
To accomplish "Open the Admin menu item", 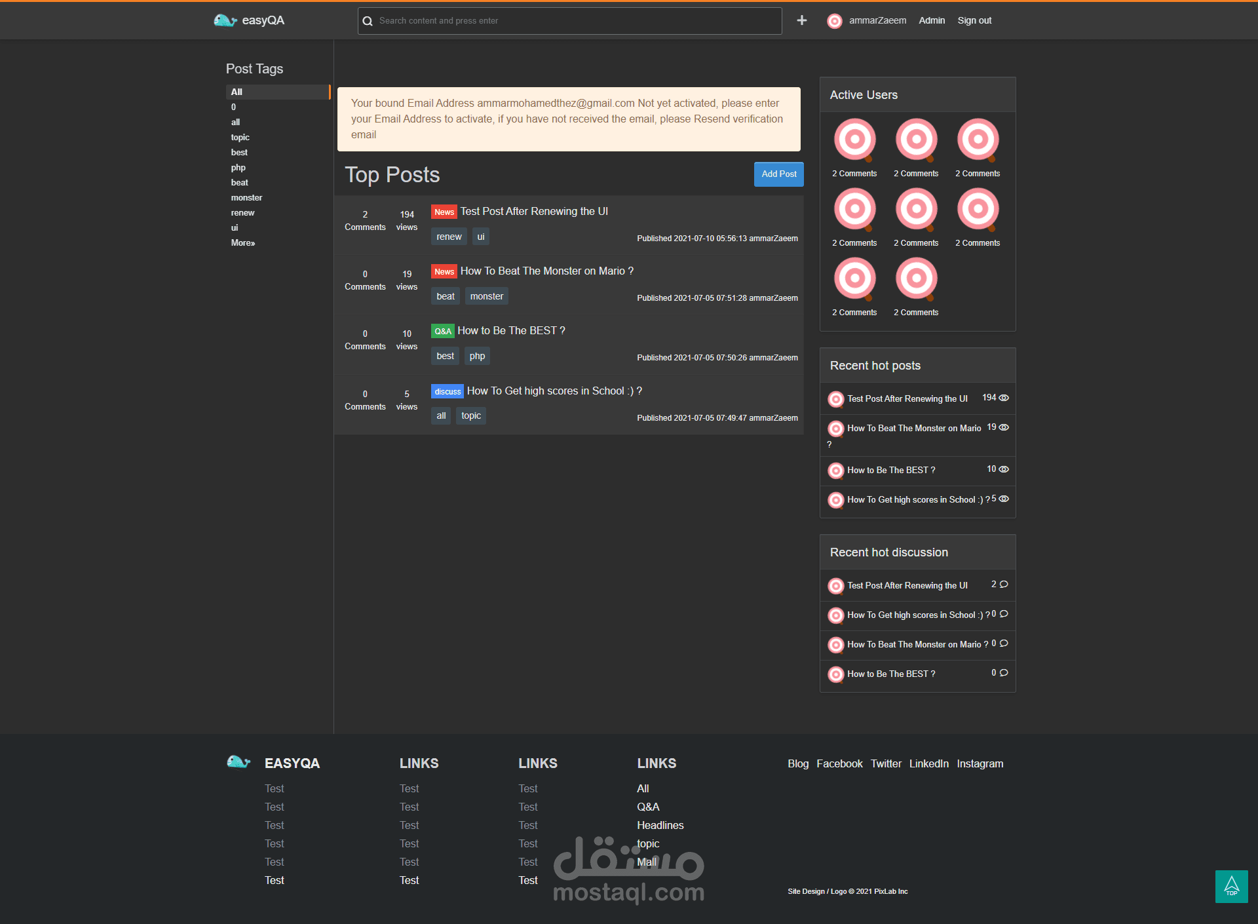I will 931,20.
